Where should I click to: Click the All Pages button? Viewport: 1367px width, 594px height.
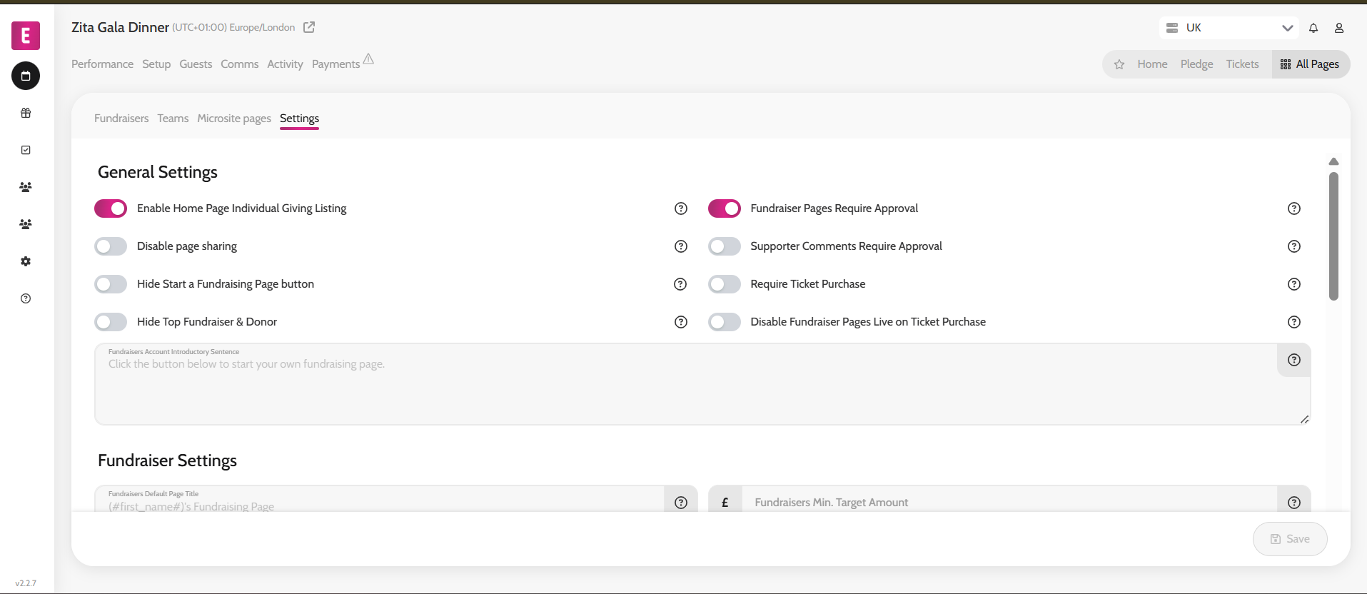click(1311, 64)
